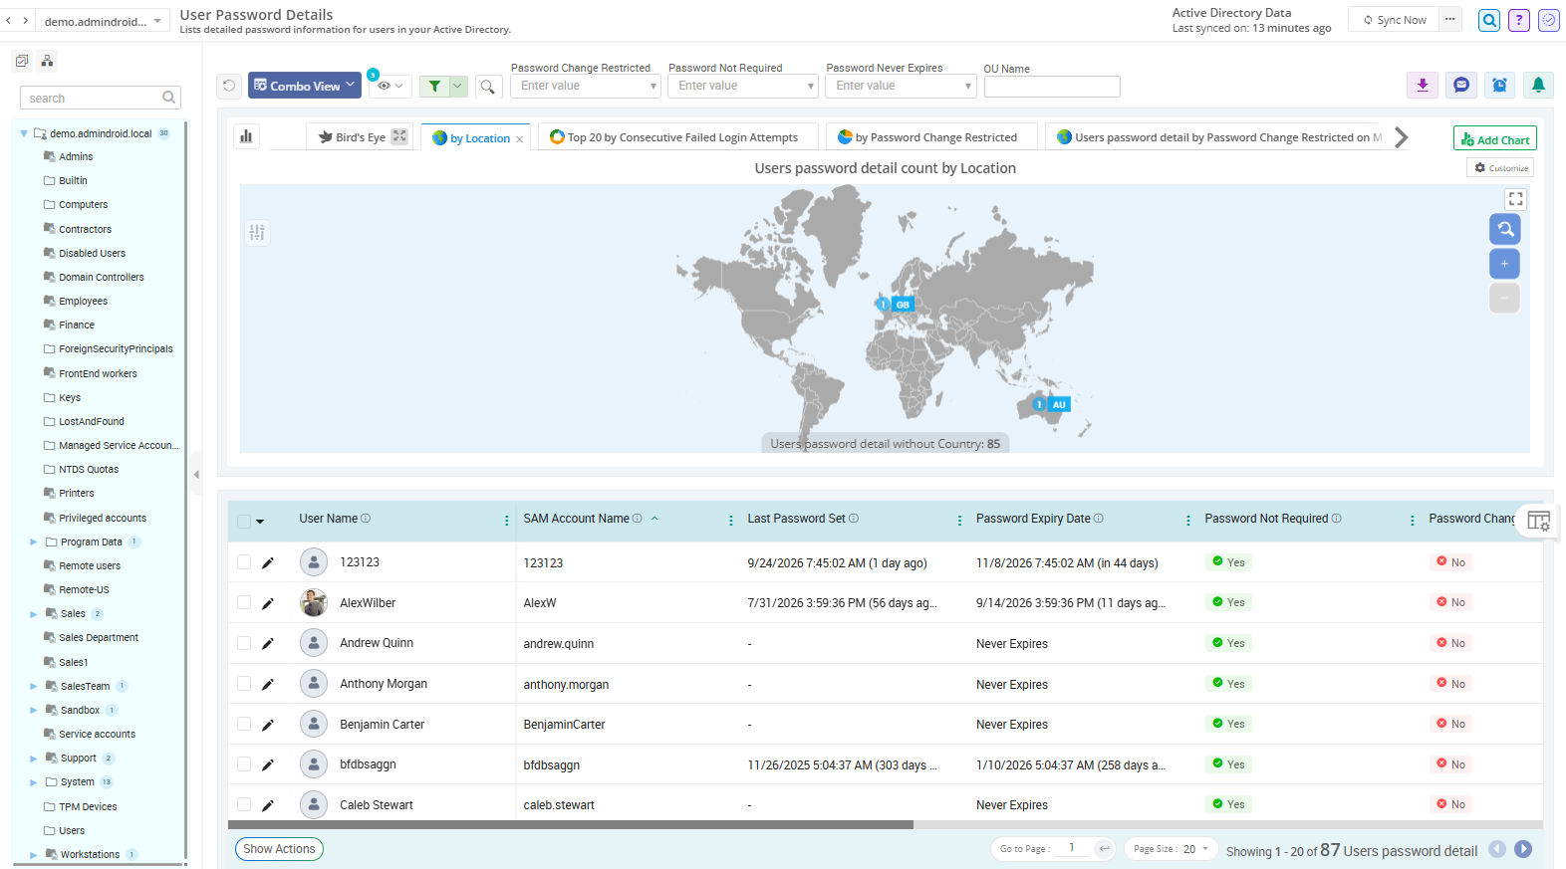Open the alarm schedule icon
Screen dimensions: 1566x869
(1499, 86)
